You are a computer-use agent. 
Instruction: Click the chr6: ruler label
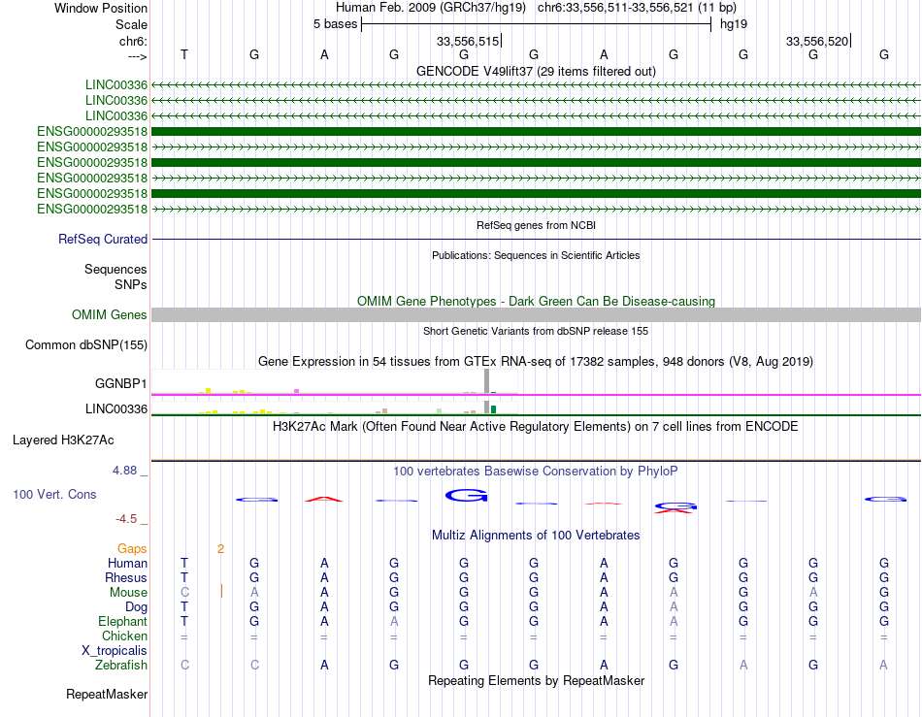(x=133, y=41)
